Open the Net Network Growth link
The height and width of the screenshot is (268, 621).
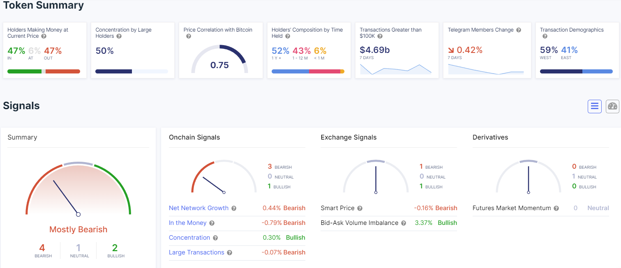point(199,208)
